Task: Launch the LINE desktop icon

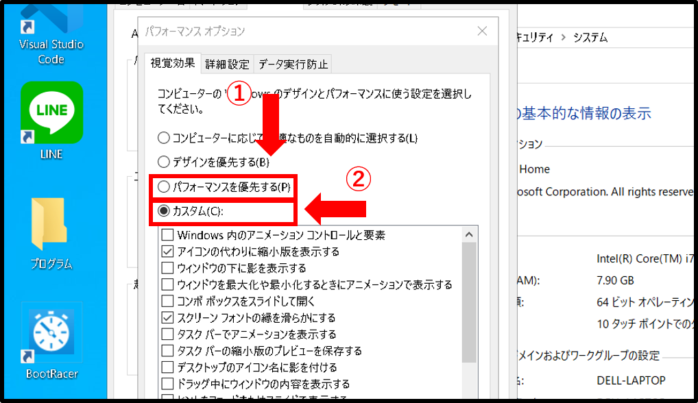Action: click(x=51, y=120)
